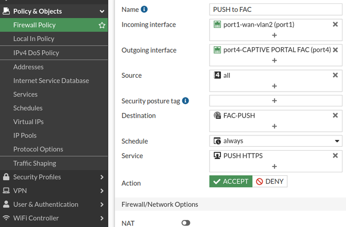Open the Addresses menu item
Image resolution: width=346 pixels, height=227 pixels.
[29, 67]
